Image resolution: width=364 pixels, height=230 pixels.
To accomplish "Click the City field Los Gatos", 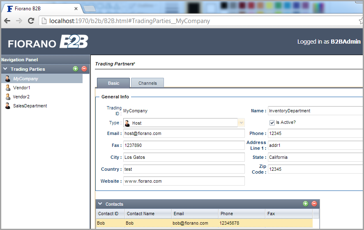I will pyautogui.click(x=184, y=157).
